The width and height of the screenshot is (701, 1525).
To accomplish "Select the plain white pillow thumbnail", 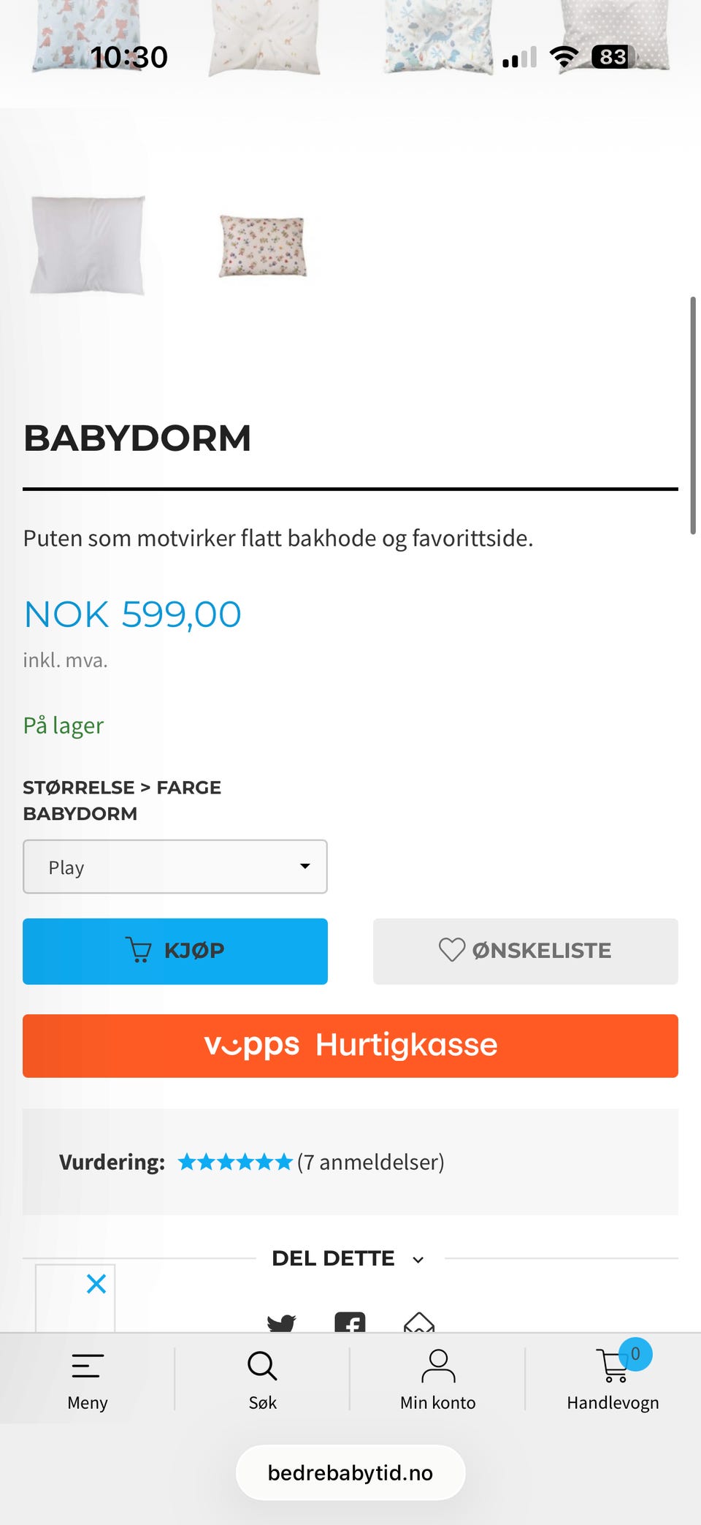I will pyautogui.click(x=88, y=245).
